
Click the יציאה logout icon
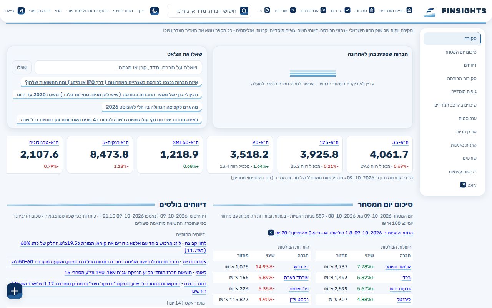(x=21, y=11)
